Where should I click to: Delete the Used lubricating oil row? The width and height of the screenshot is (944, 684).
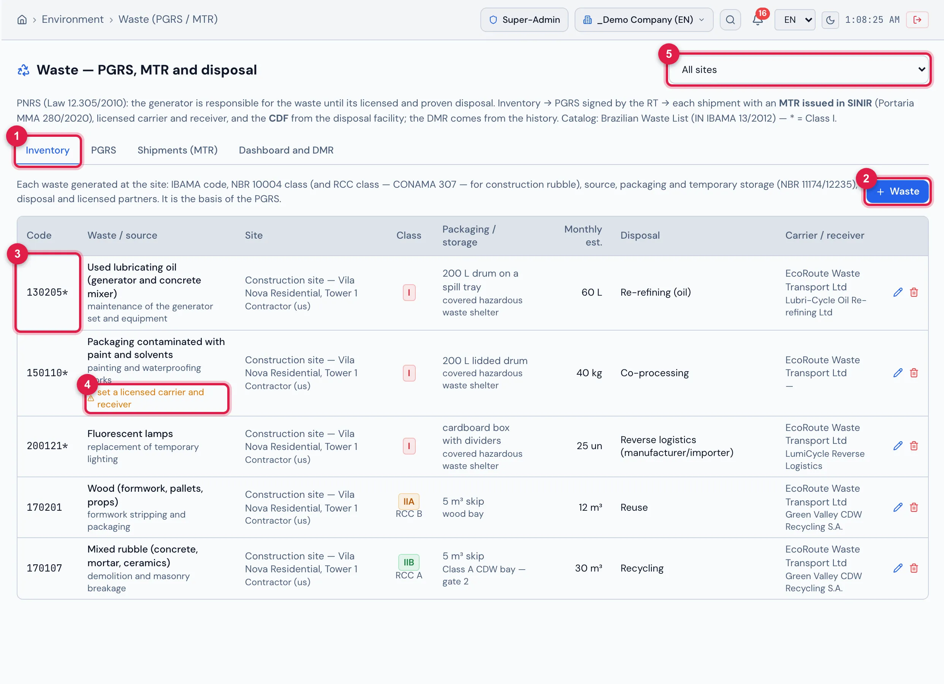pyautogui.click(x=914, y=292)
